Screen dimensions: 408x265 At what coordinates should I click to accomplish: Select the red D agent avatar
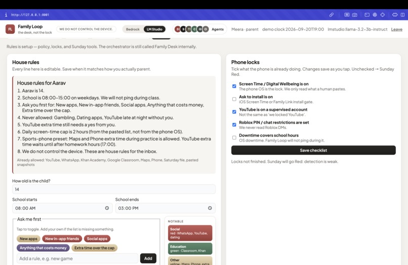point(178,29)
